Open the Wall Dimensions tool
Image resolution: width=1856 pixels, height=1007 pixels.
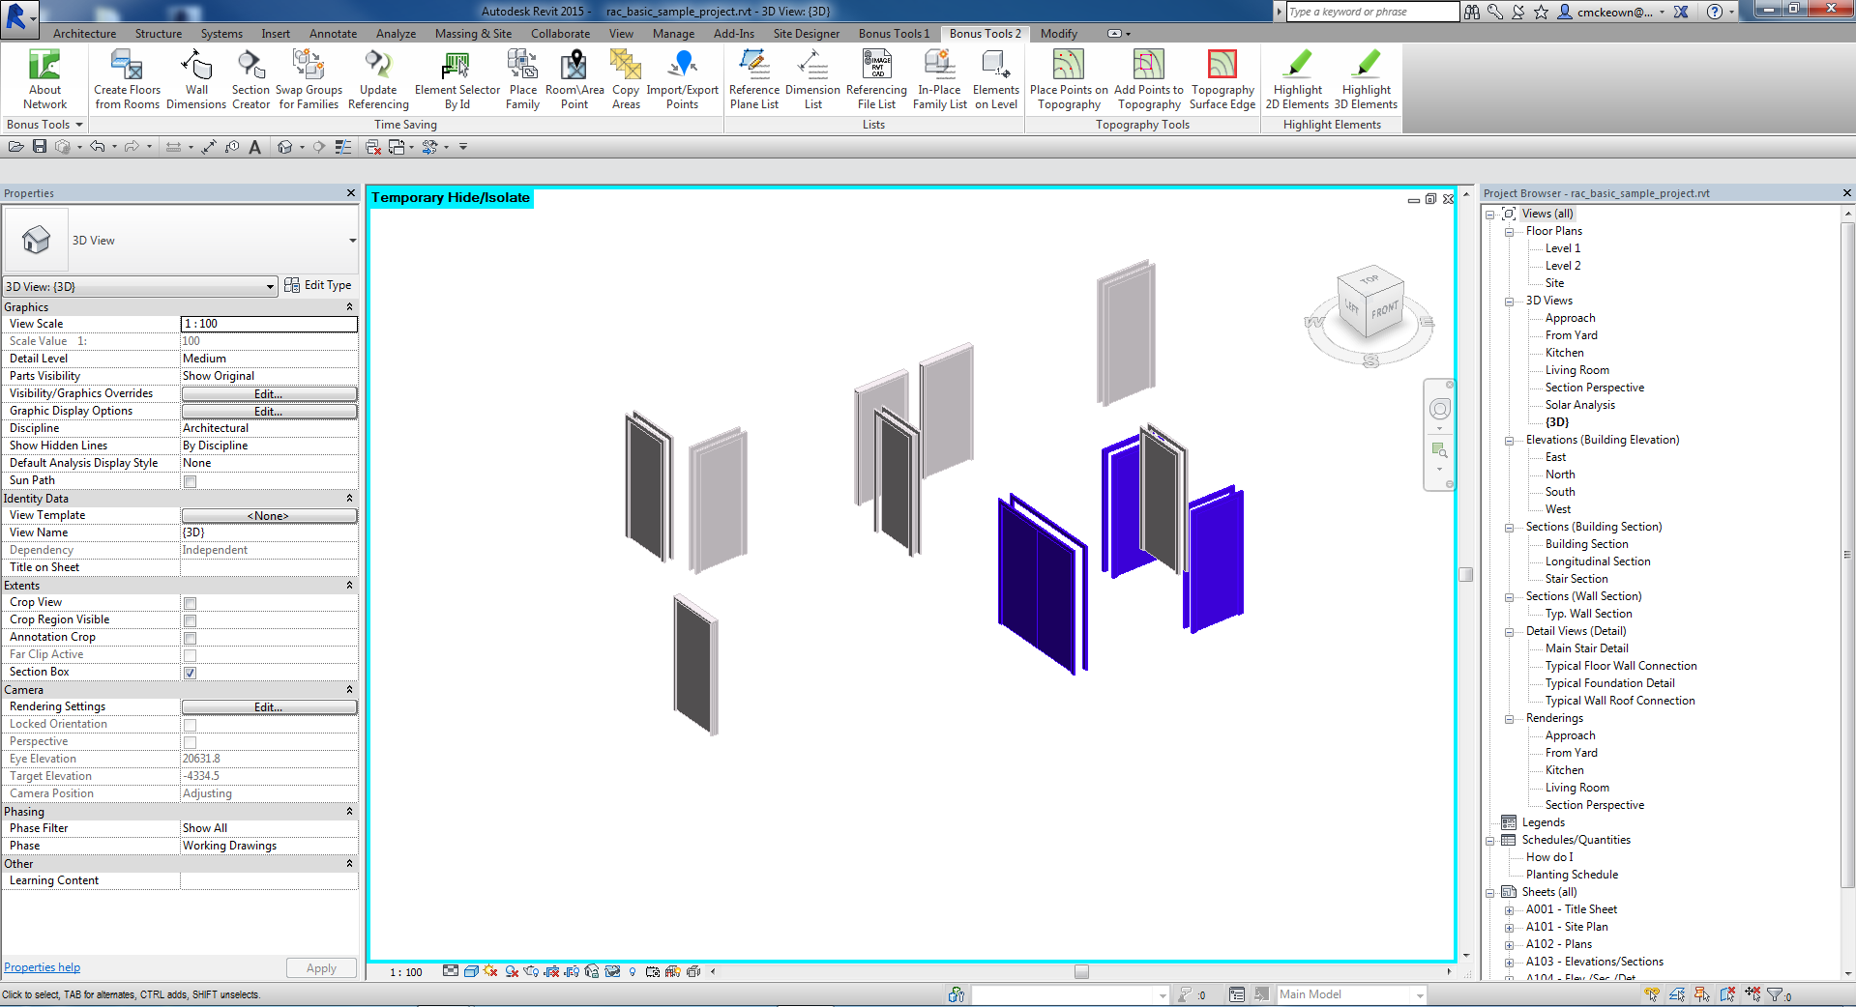pos(196,77)
